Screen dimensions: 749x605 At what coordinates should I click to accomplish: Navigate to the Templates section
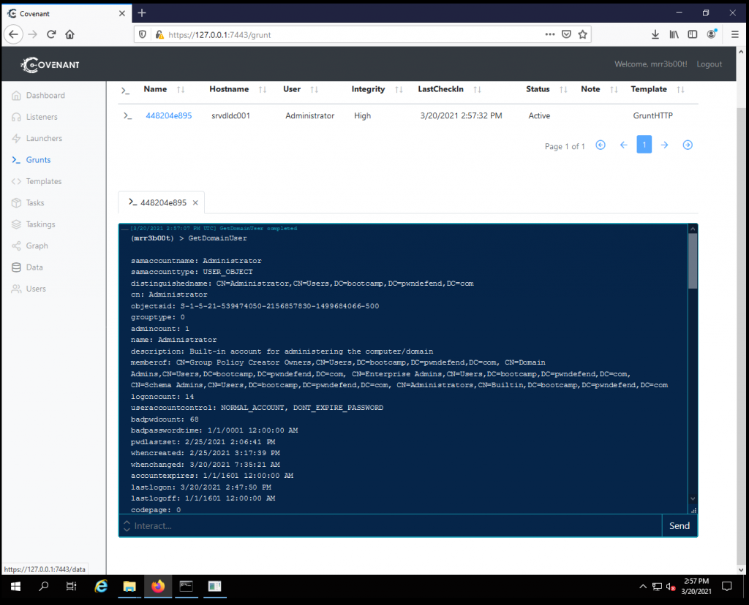[x=47, y=181]
